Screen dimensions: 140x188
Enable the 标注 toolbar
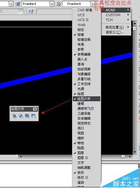click(x=87, y=30)
